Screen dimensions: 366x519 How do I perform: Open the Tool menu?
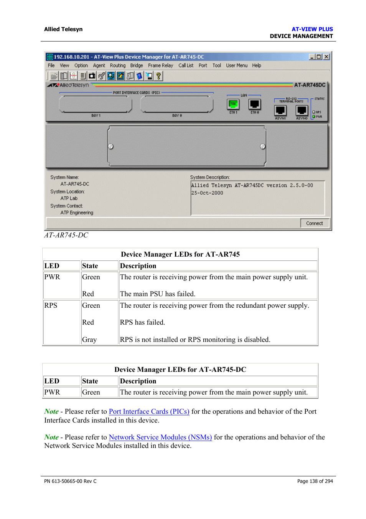pos(217,66)
